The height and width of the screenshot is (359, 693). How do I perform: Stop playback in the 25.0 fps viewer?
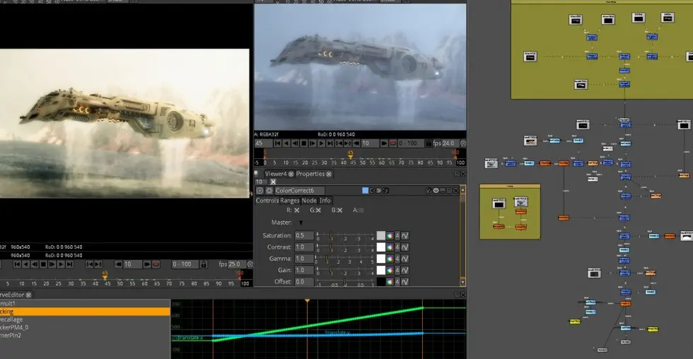click(43, 264)
